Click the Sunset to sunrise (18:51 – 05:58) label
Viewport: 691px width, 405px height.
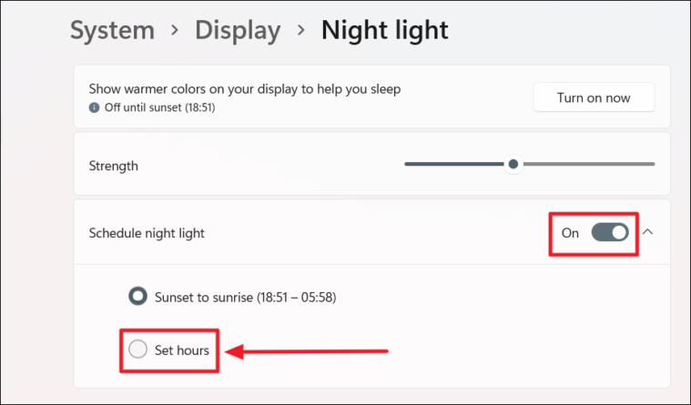[246, 298]
